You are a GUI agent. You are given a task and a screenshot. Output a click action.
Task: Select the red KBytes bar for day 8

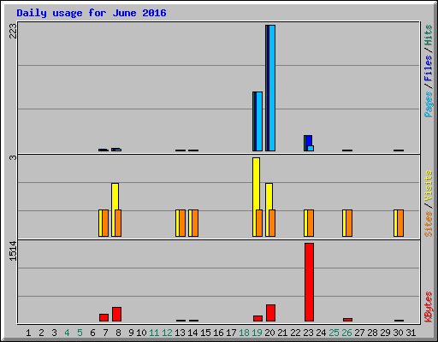116,315
